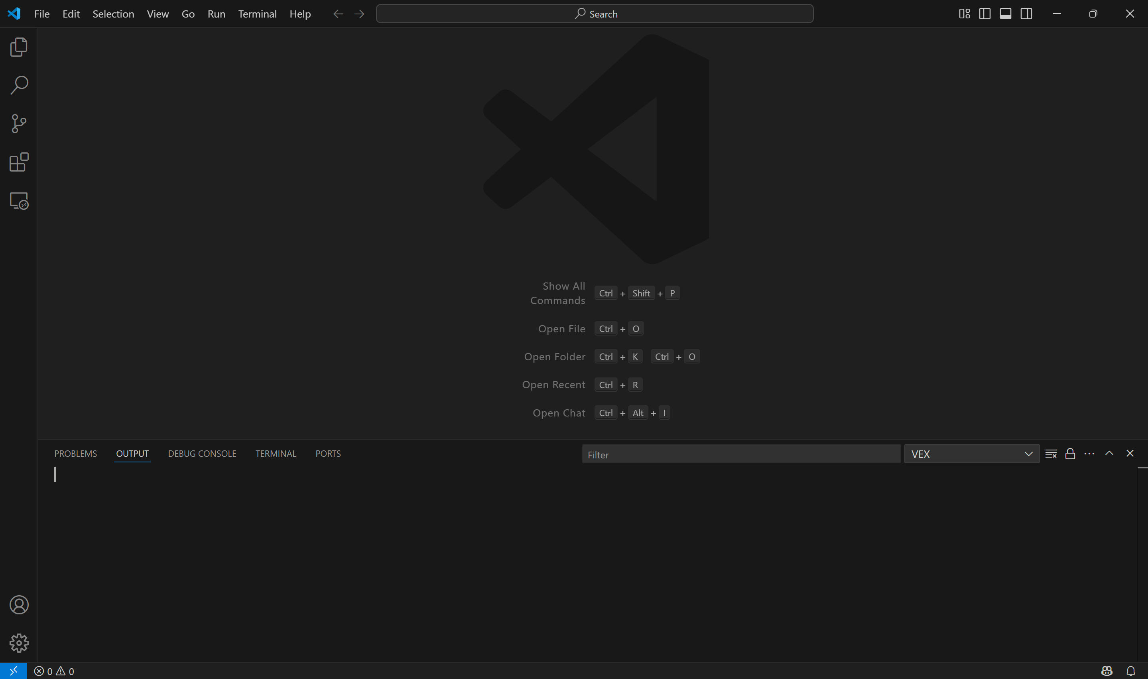Toggle output auto scroll lock
Screen dimensions: 1148x679
[x=1070, y=454]
